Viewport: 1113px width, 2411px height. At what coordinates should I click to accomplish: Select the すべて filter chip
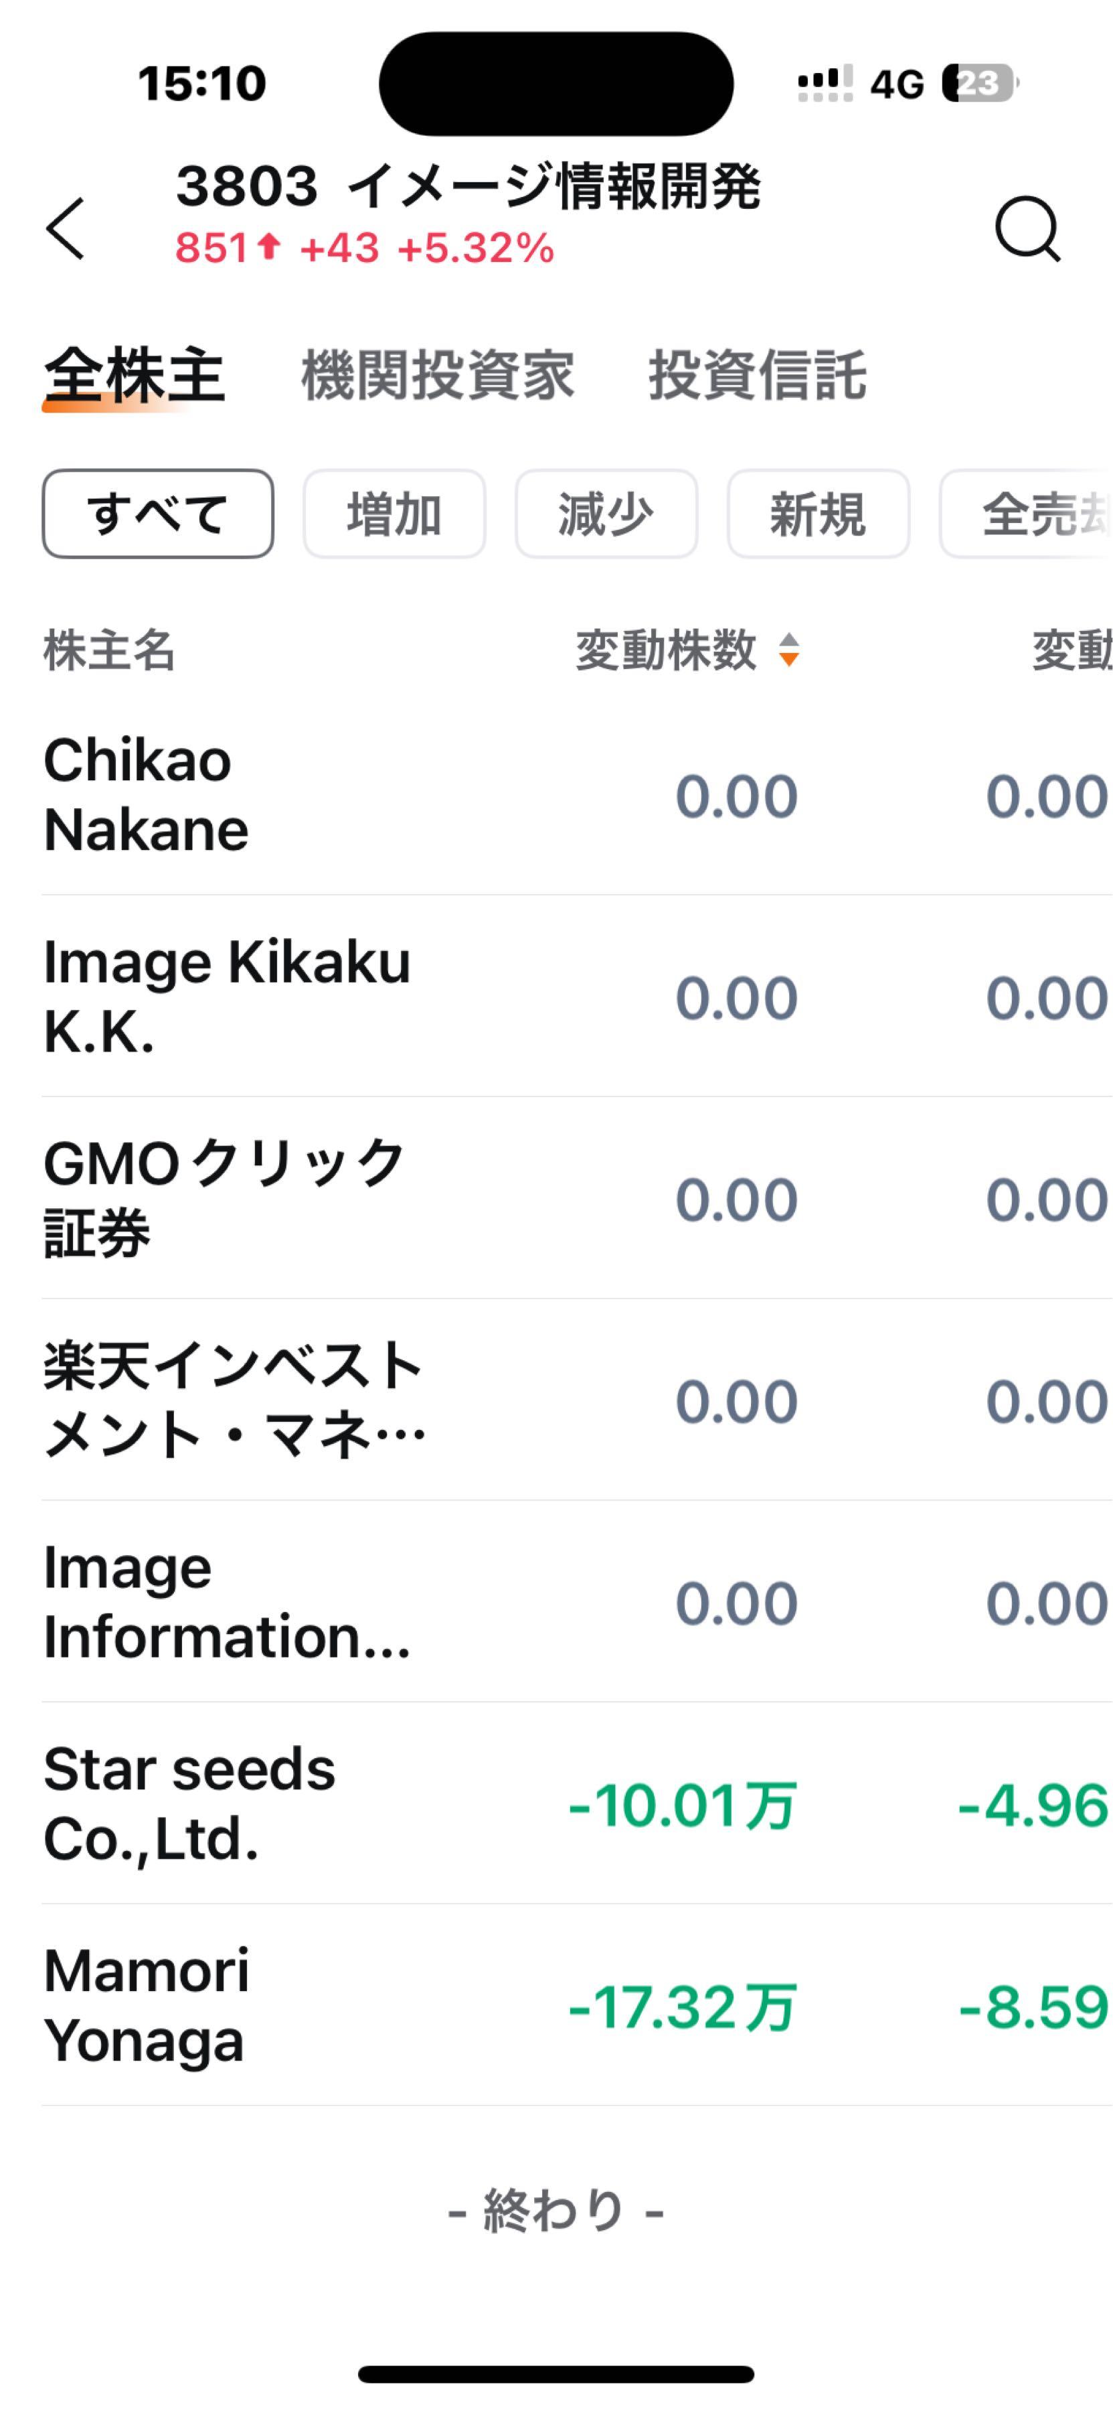point(157,514)
